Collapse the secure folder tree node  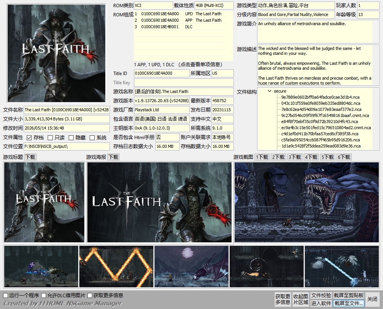(x=269, y=91)
